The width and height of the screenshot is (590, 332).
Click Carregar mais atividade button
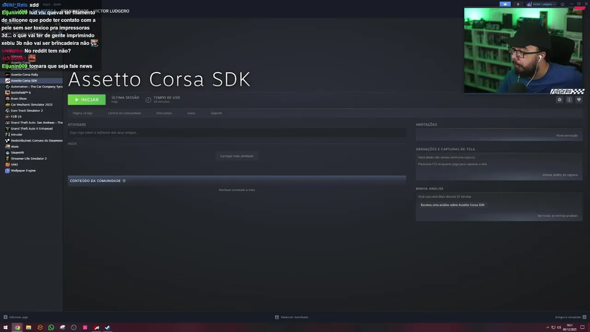(x=237, y=156)
